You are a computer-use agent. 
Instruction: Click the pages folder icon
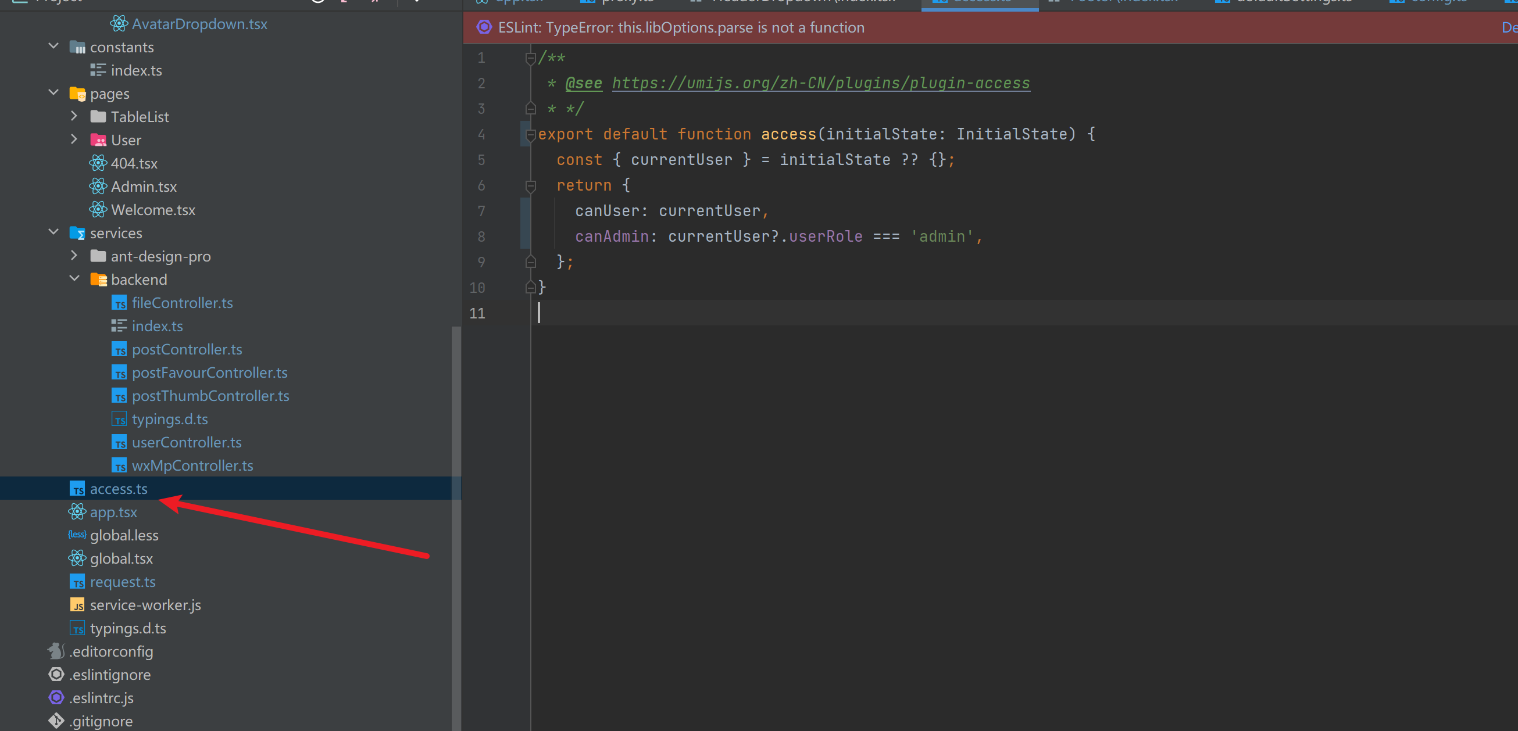click(77, 94)
